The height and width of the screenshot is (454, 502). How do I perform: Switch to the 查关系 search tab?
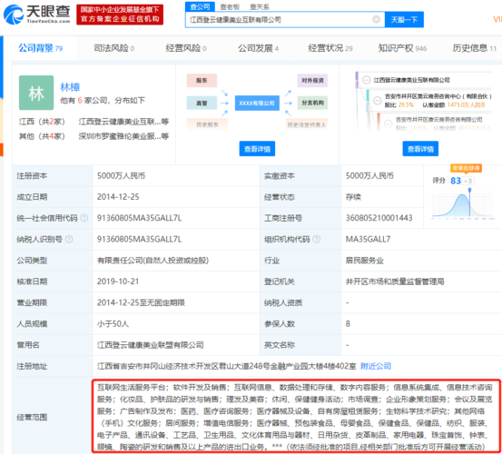pyautogui.click(x=260, y=6)
